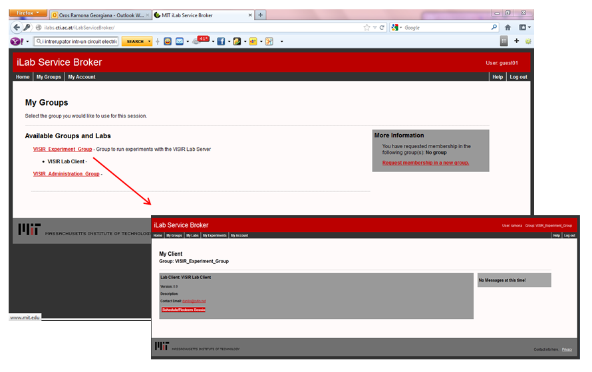
Task: Go back with the browser back arrow
Action: (16, 27)
